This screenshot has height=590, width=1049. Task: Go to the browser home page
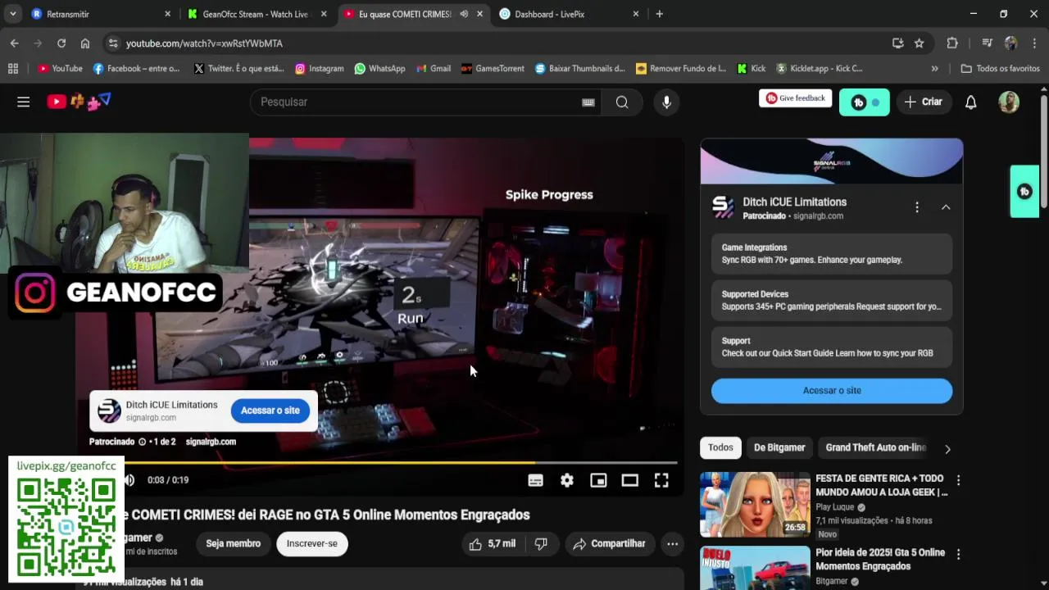coord(85,43)
